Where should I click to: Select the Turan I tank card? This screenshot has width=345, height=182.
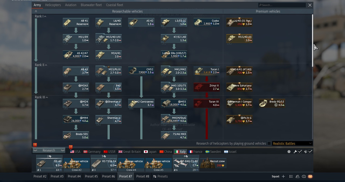point(207,71)
